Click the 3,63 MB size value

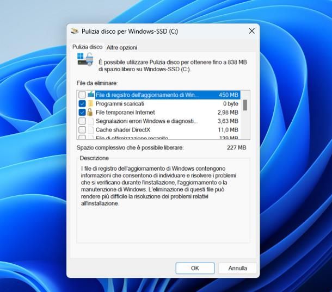tap(228, 121)
